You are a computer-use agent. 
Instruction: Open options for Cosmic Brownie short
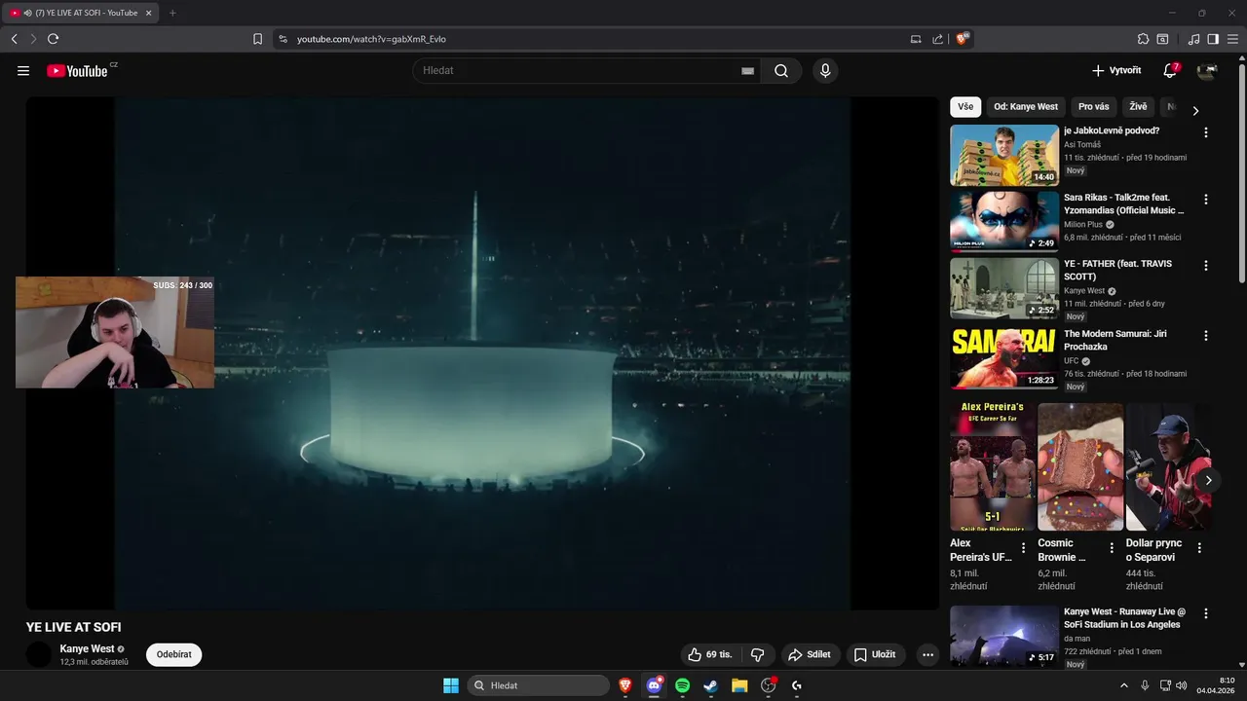pos(1112,548)
